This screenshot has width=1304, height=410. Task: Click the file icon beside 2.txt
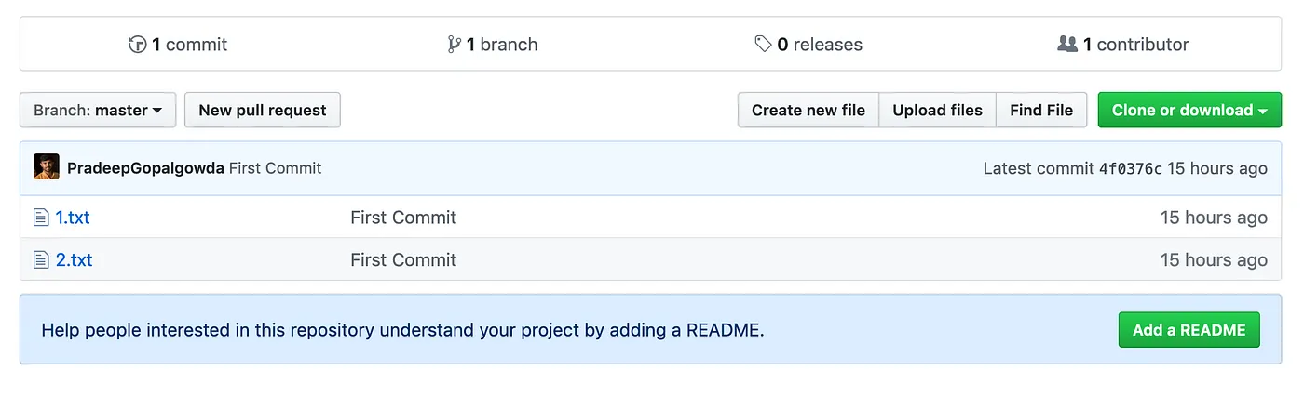[41, 260]
